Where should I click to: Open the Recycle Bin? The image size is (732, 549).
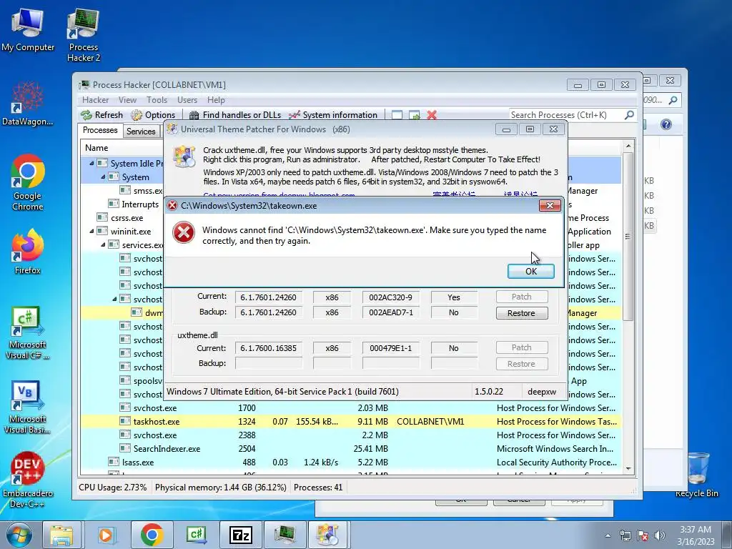(x=696, y=475)
